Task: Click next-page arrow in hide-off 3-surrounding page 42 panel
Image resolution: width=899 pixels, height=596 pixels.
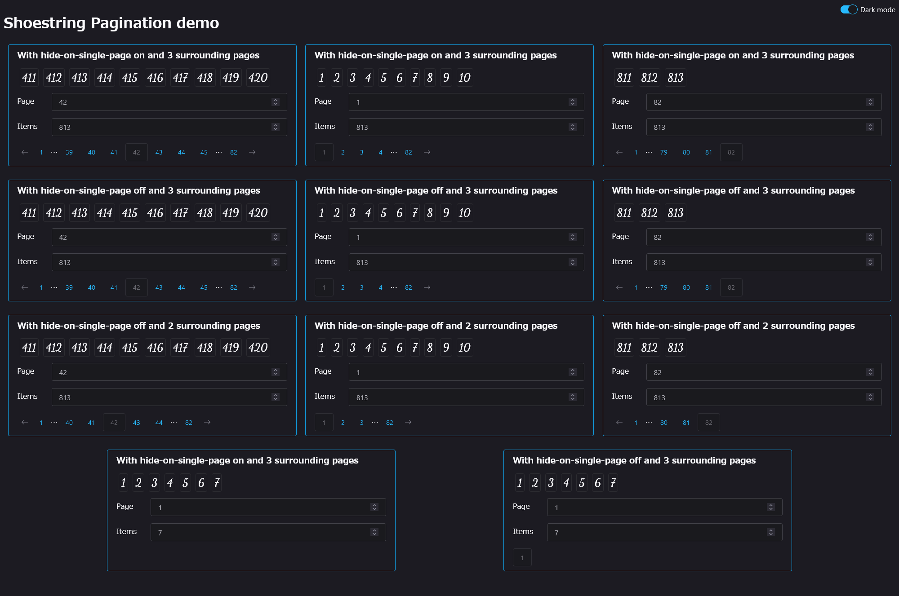Action: point(252,287)
